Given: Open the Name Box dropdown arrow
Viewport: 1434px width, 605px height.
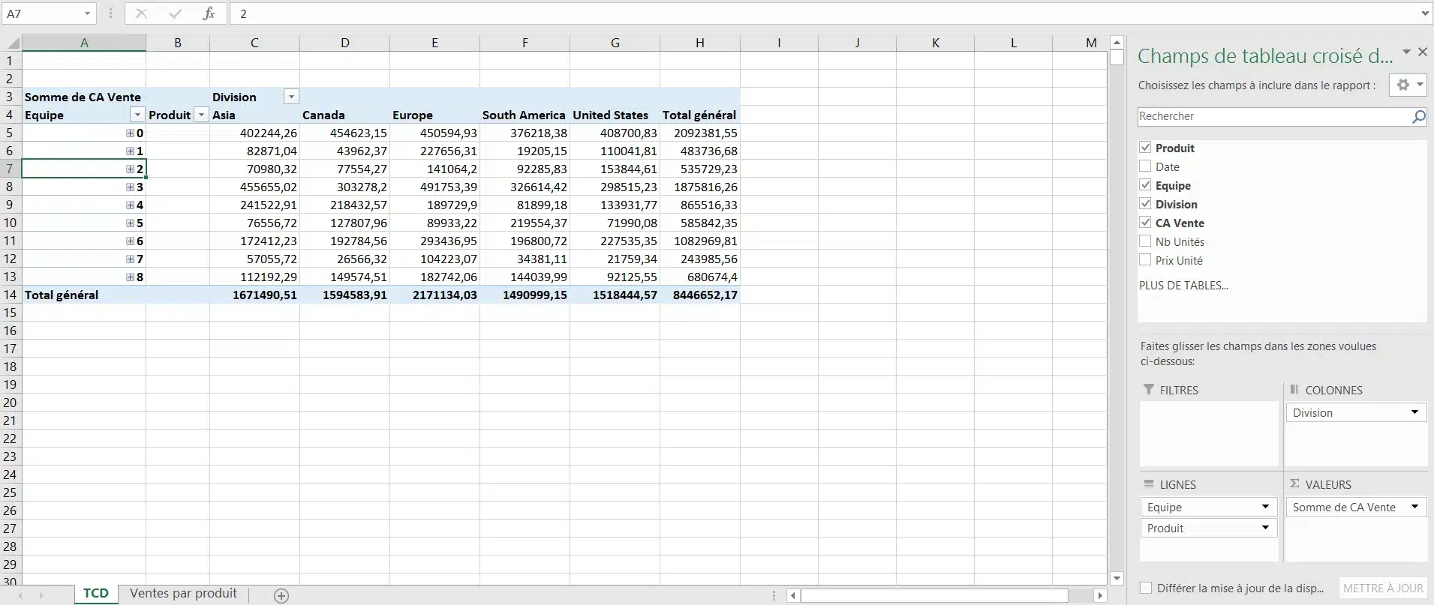Looking at the screenshot, I should 87,13.
